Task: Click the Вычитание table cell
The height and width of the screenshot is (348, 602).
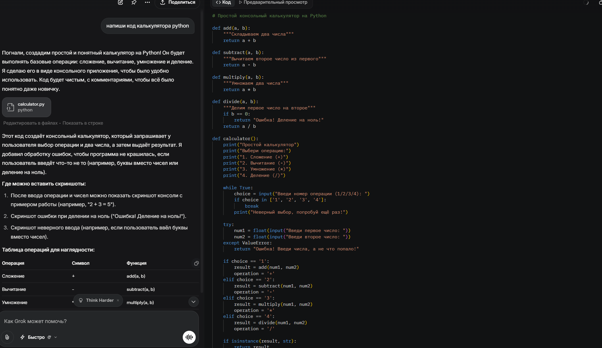Action: 14,289
